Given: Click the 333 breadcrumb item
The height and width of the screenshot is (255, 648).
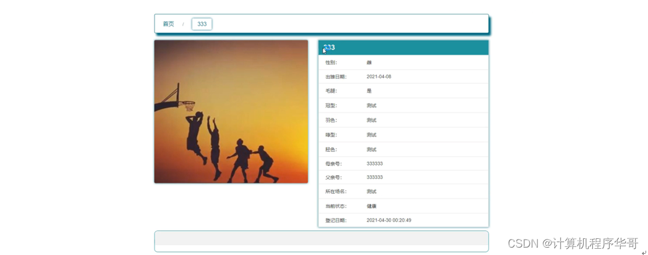Looking at the screenshot, I should coord(202,24).
